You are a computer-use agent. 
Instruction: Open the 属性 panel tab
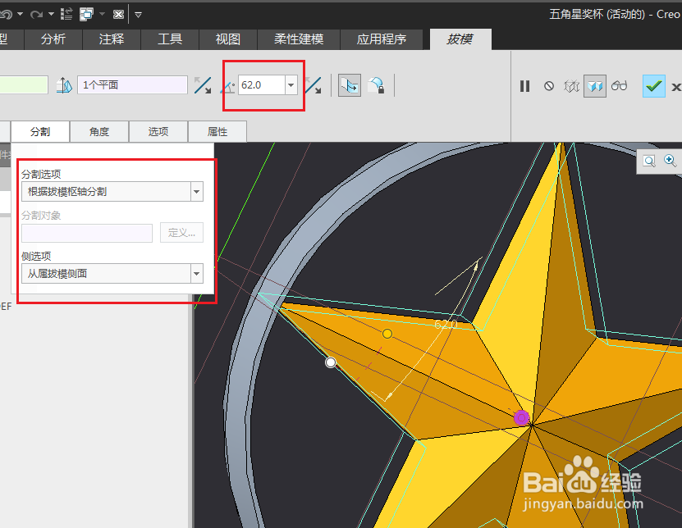(217, 132)
